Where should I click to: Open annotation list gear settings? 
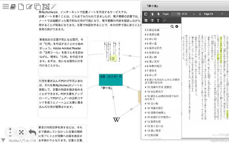177,26
